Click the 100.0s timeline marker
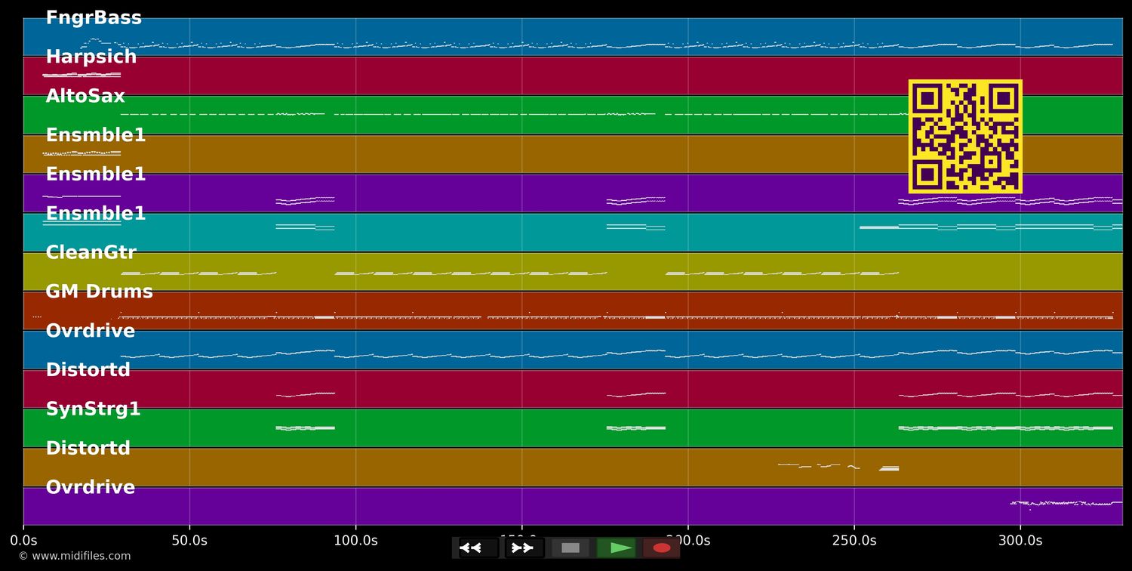1132x571 pixels. click(355, 541)
